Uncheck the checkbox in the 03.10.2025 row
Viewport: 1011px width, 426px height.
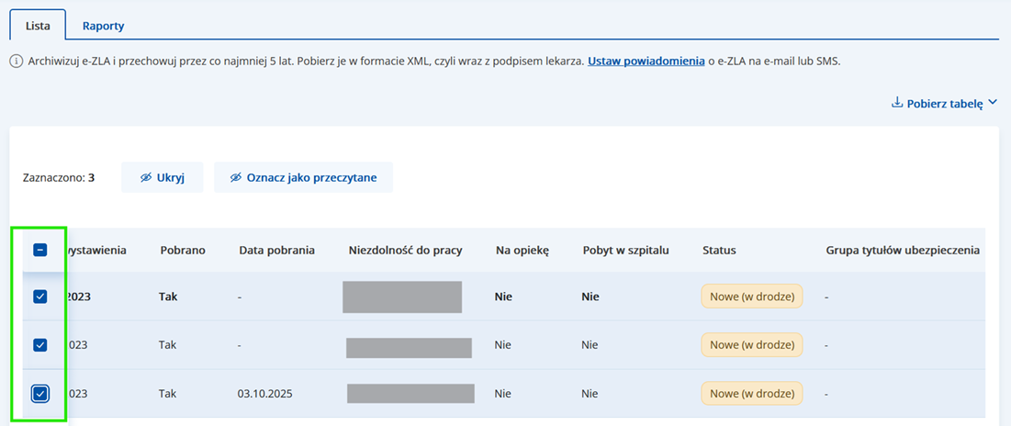pyautogui.click(x=39, y=394)
